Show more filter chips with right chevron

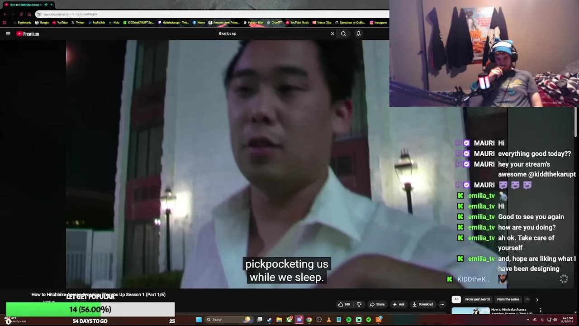[537, 300]
